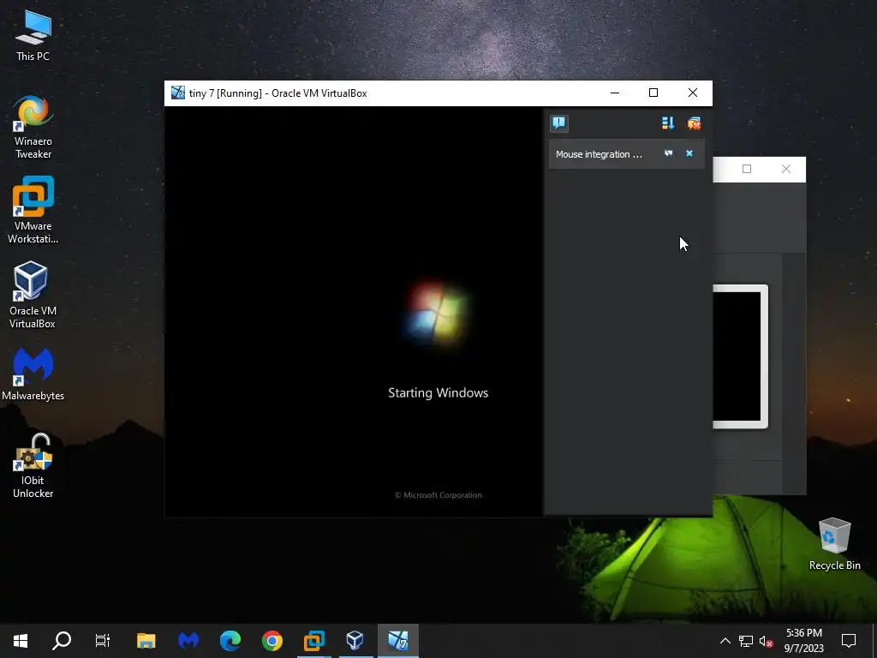Click inside the Starting Windows guest screen

pos(354,311)
